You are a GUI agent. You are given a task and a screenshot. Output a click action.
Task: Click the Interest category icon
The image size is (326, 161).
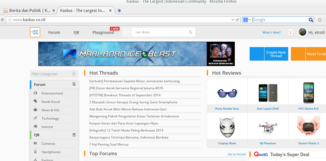click(35, 127)
